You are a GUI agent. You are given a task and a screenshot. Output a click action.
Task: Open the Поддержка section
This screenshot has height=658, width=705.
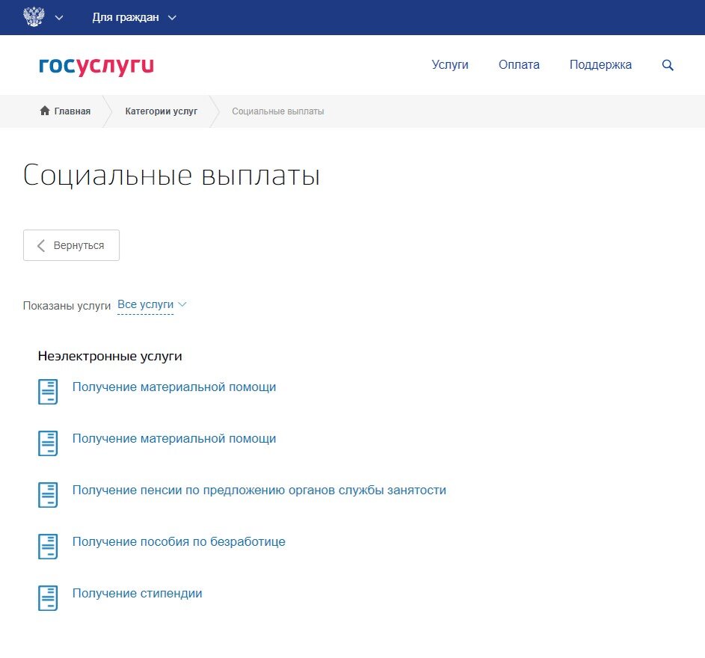coord(600,65)
